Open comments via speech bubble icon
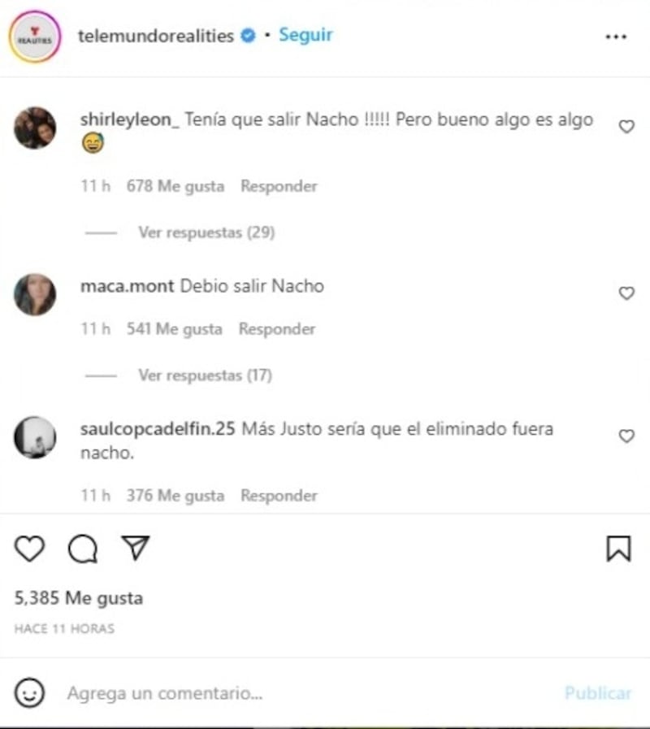This screenshot has width=650, height=729. pos(83,549)
